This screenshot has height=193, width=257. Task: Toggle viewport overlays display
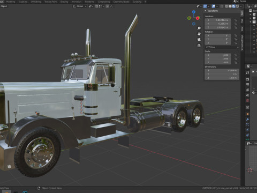pyautogui.click(x=214, y=6)
